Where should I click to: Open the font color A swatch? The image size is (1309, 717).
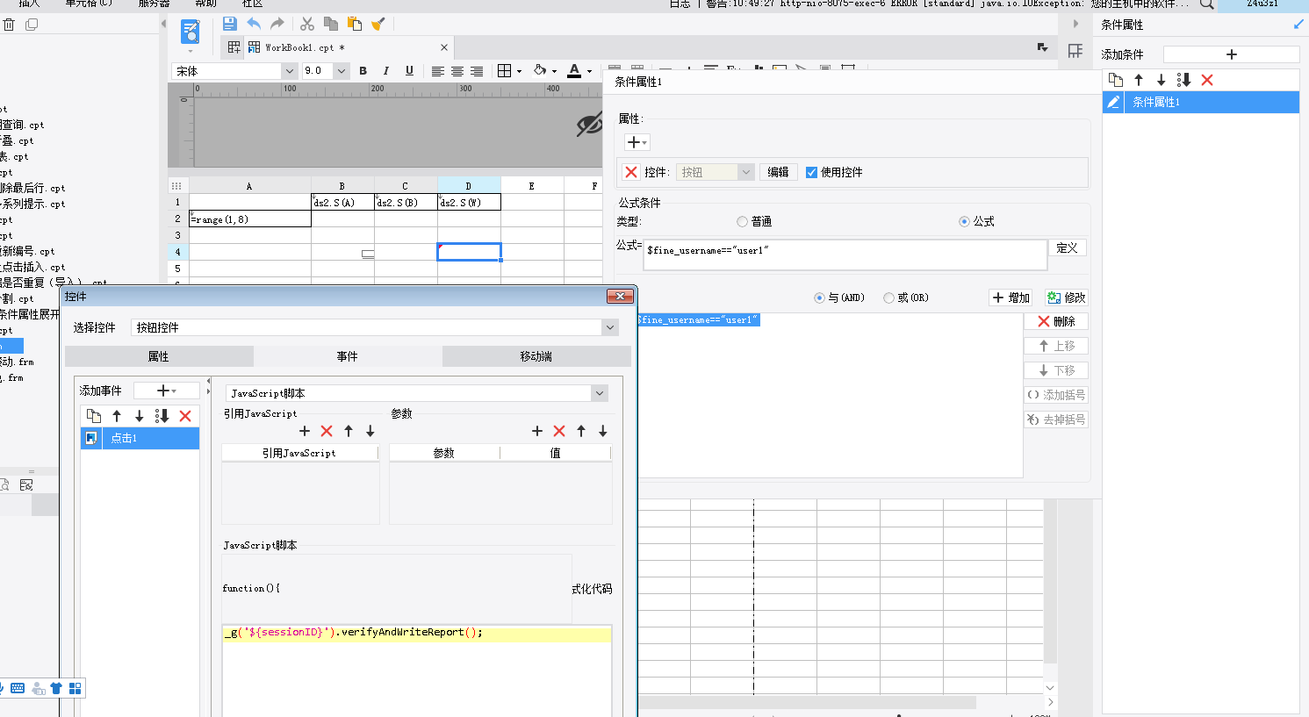(574, 71)
